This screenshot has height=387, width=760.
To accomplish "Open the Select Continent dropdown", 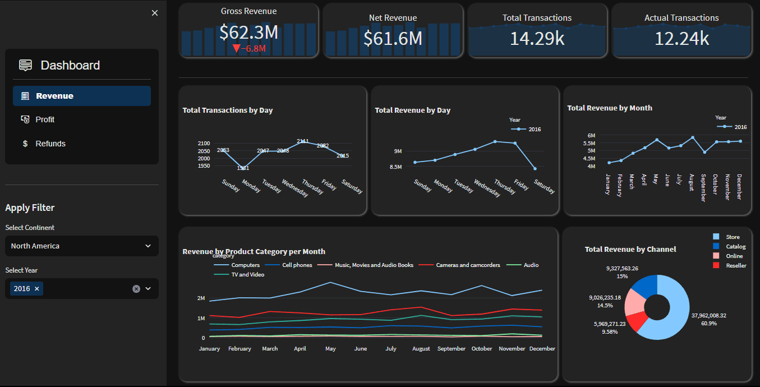I will coord(81,246).
